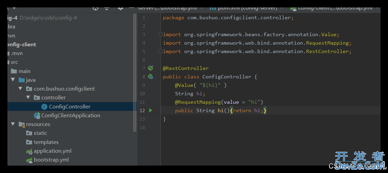
Task: Click line number 12 in the gutter
Action: (142, 110)
